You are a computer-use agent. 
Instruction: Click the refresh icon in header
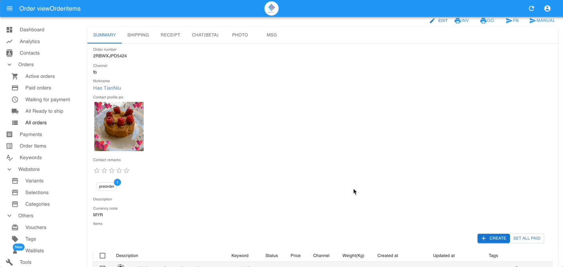point(532,9)
